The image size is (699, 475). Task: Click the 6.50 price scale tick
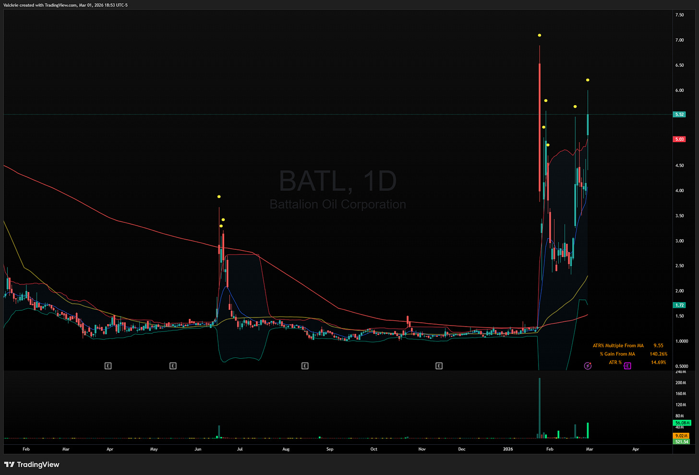(679, 65)
